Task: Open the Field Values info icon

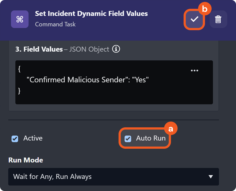Action: [x=116, y=49]
